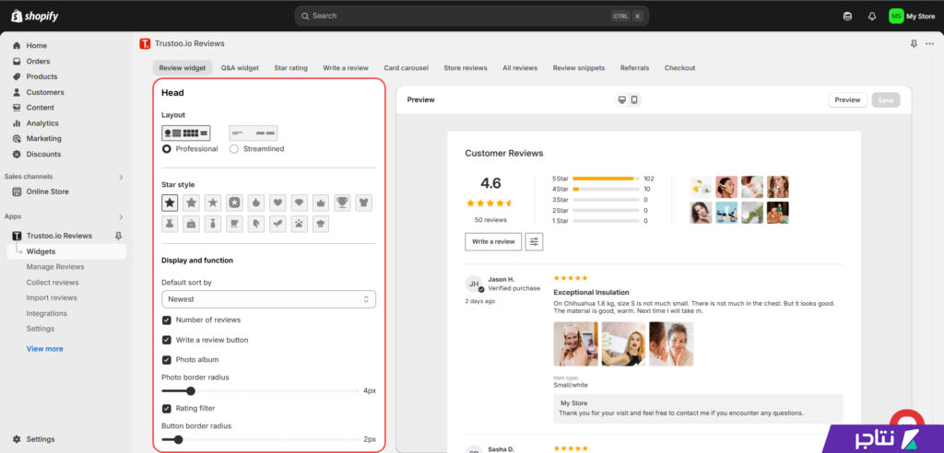Image resolution: width=944 pixels, height=453 pixels.
Task: Uncheck Number of reviews checkbox
Action: tap(167, 320)
